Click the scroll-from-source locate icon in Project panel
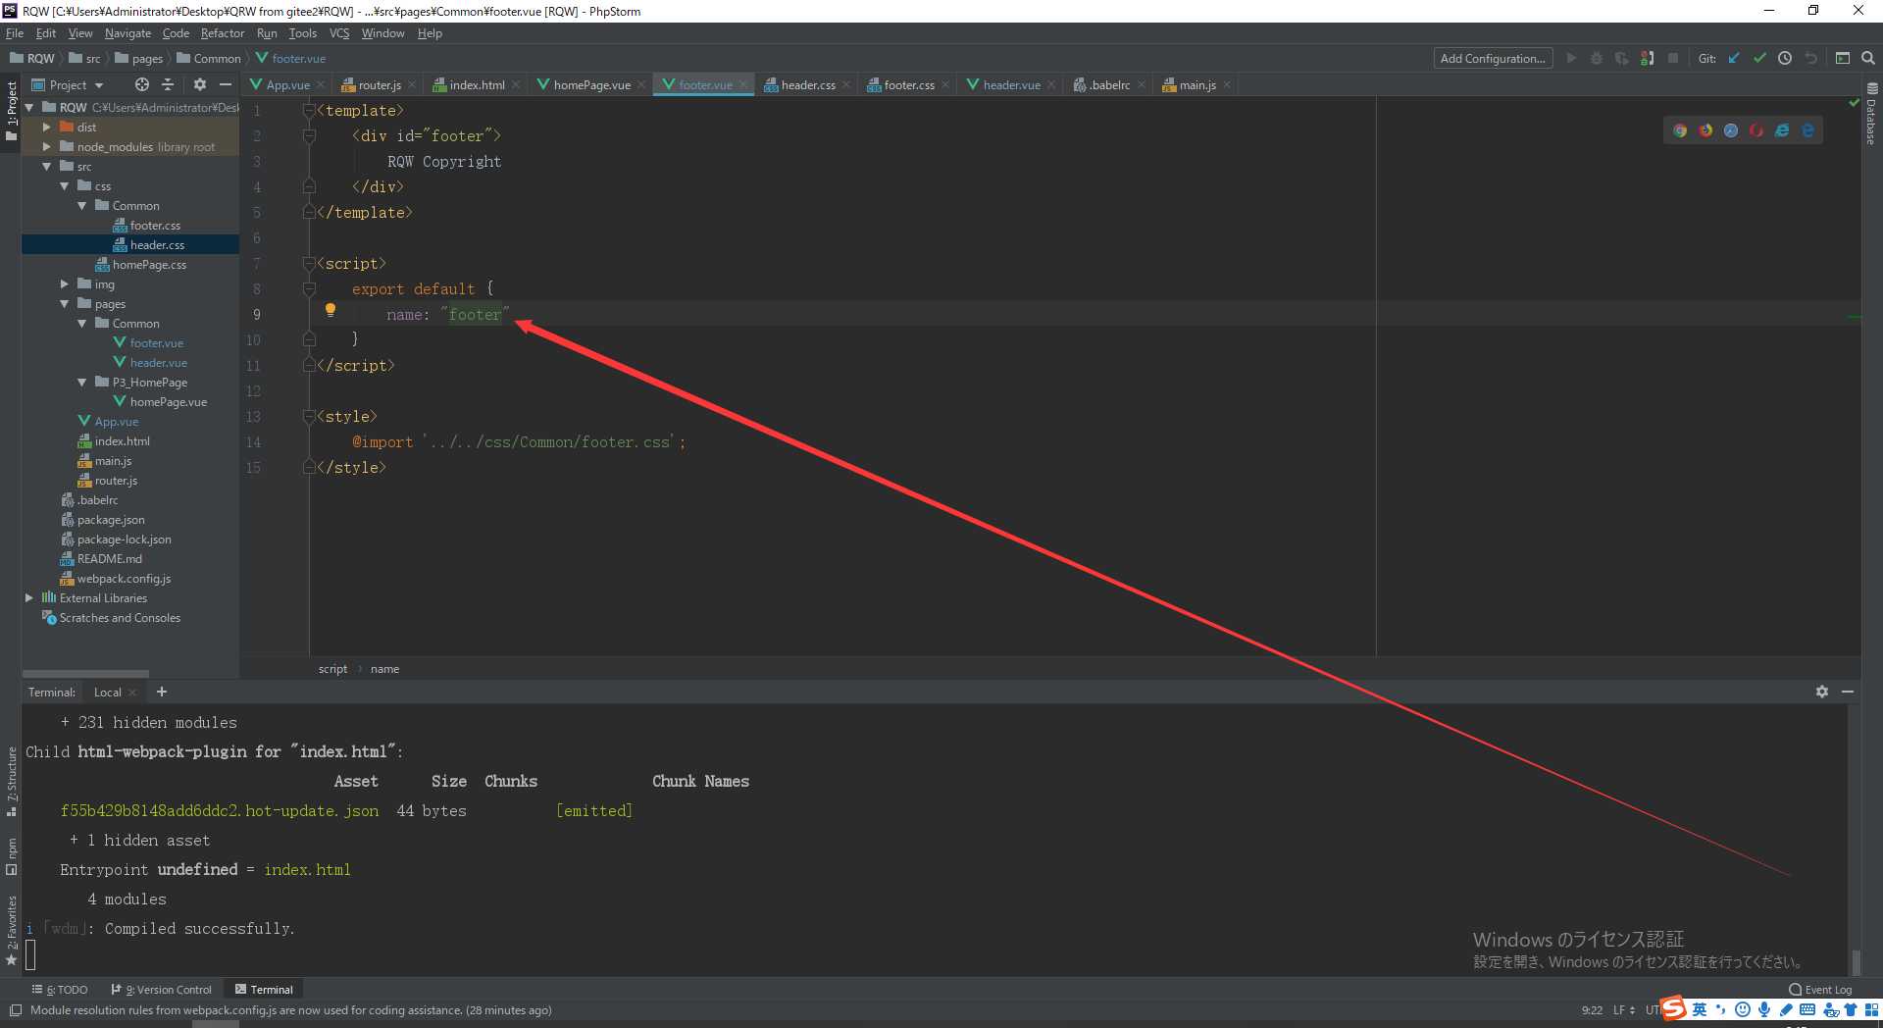The width and height of the screenshot is (1883, 1028). pos(142,85)
